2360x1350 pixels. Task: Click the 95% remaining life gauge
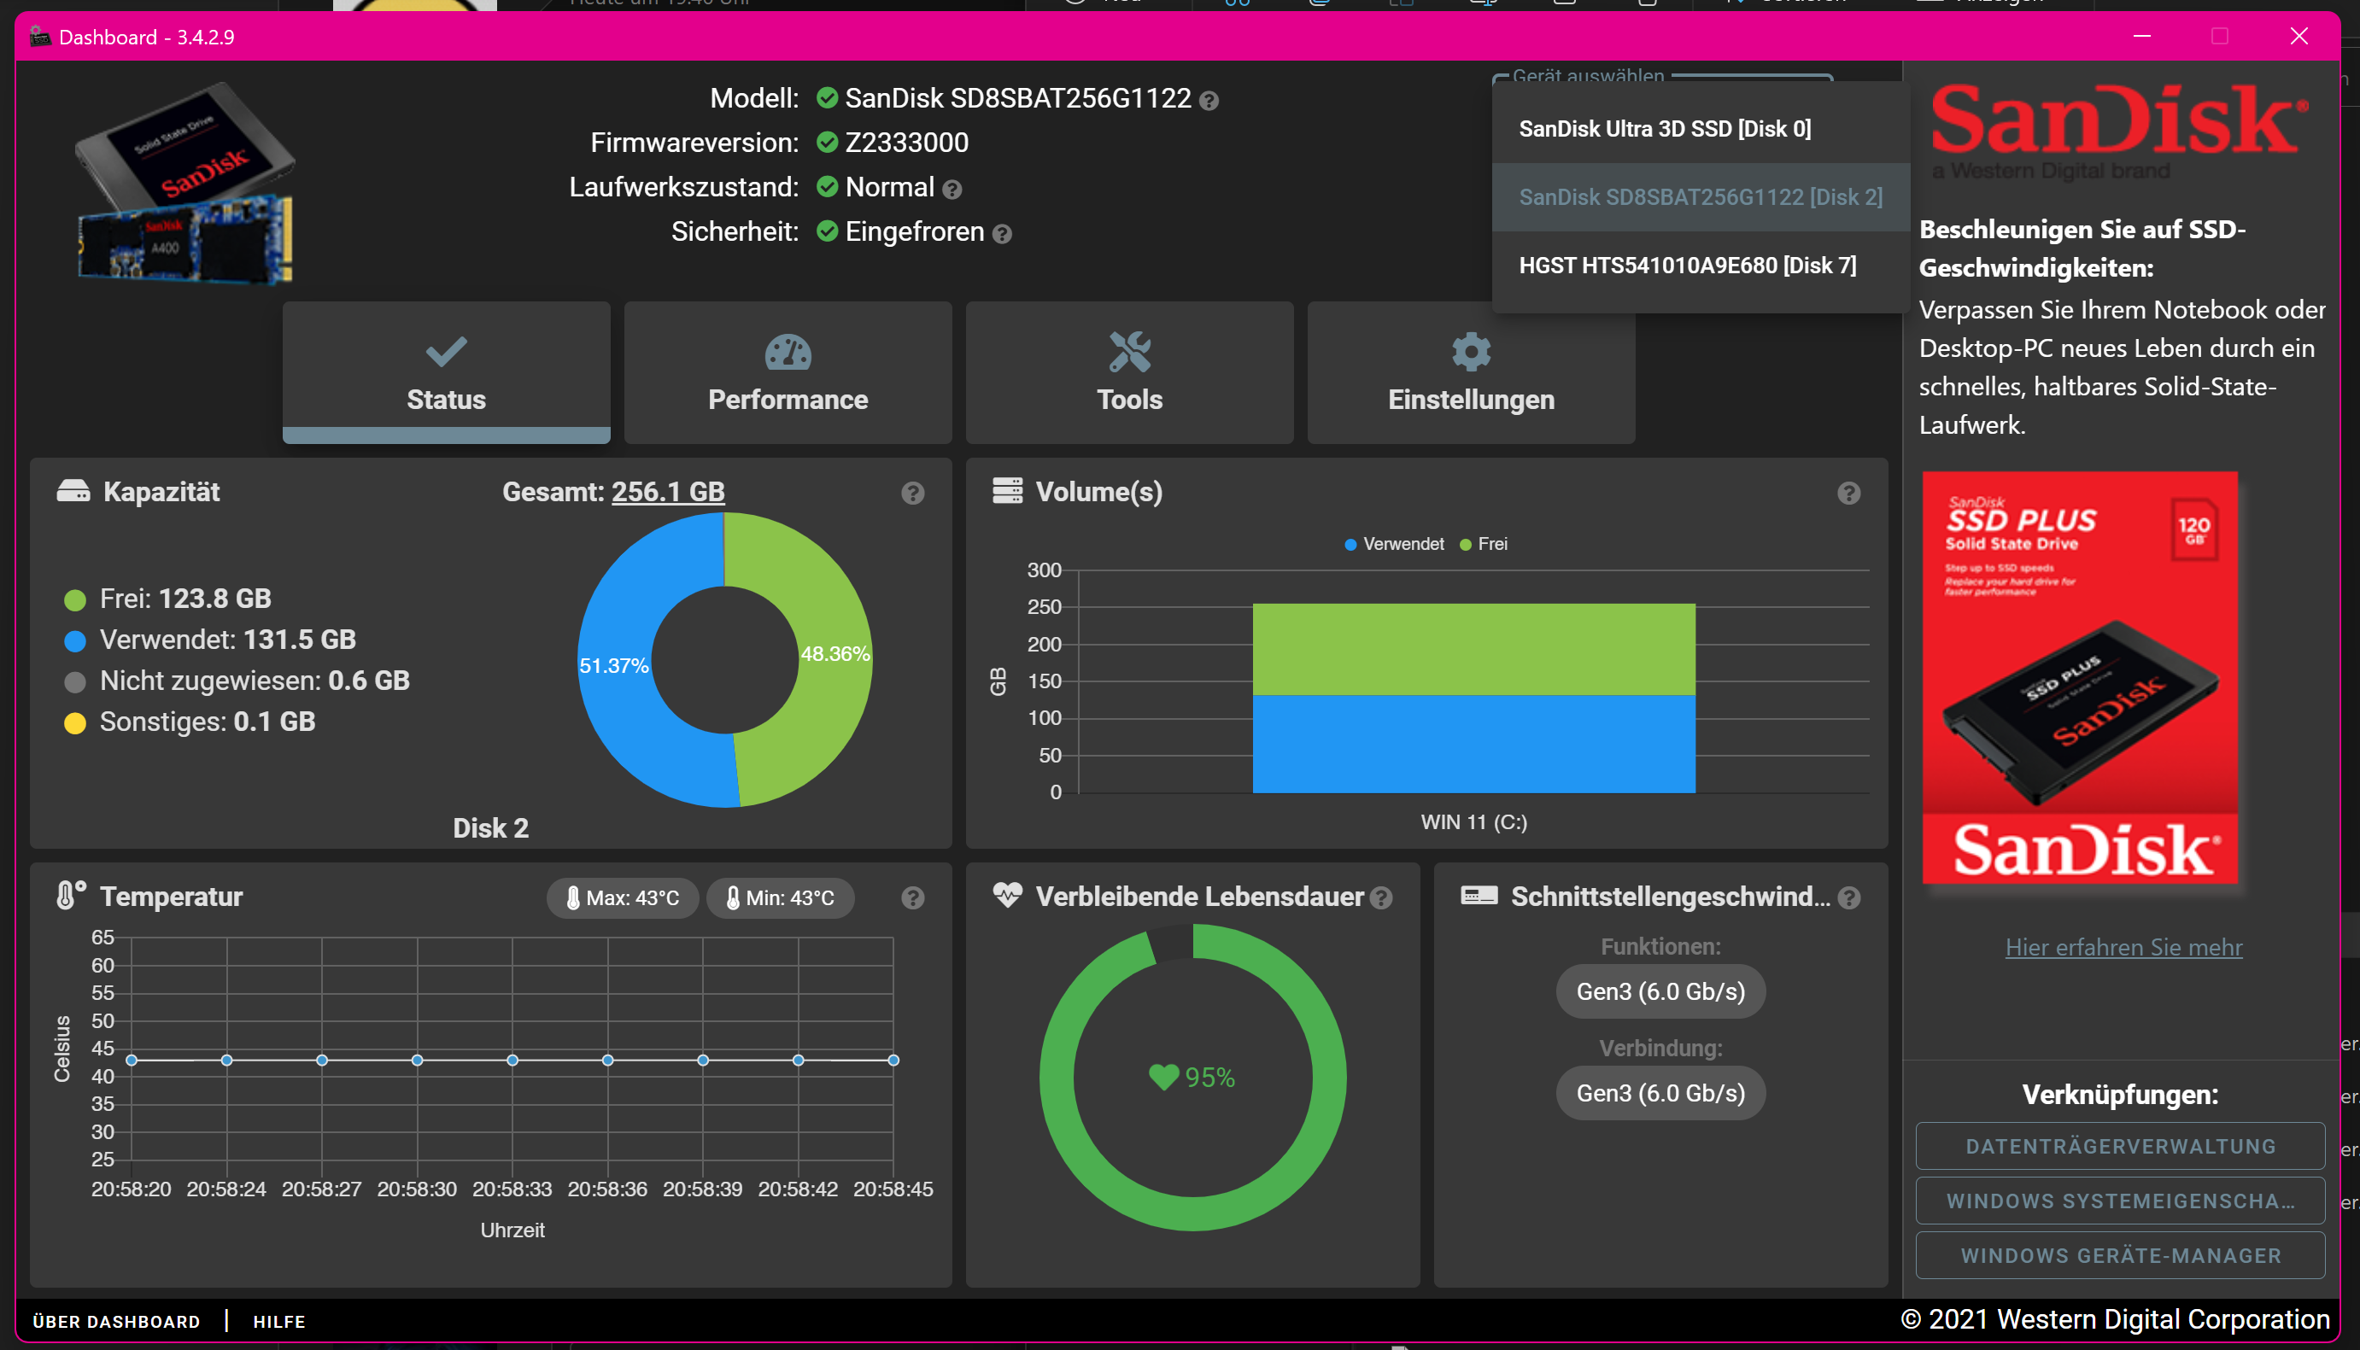click(1192, 1078)
